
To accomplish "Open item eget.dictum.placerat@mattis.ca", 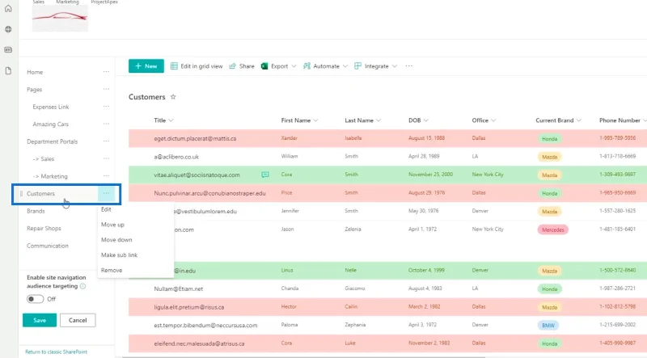I will point(195,138).
